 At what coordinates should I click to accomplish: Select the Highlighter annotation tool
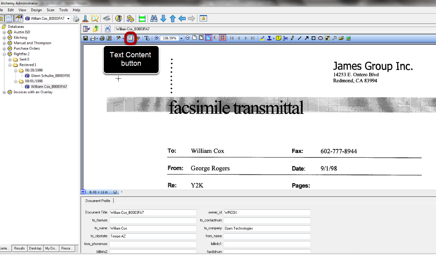(262, 38)
